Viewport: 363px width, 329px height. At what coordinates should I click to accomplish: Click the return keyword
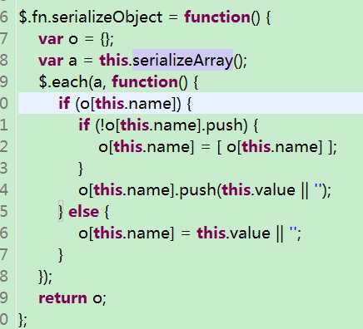(x=62, y=298)
